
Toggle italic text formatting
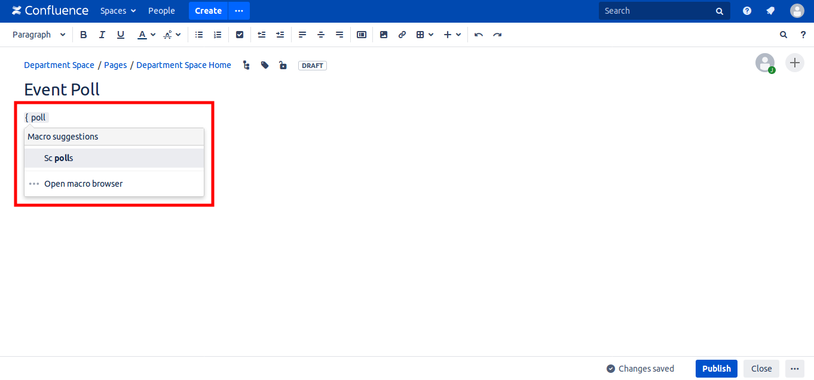coord(102,35)
